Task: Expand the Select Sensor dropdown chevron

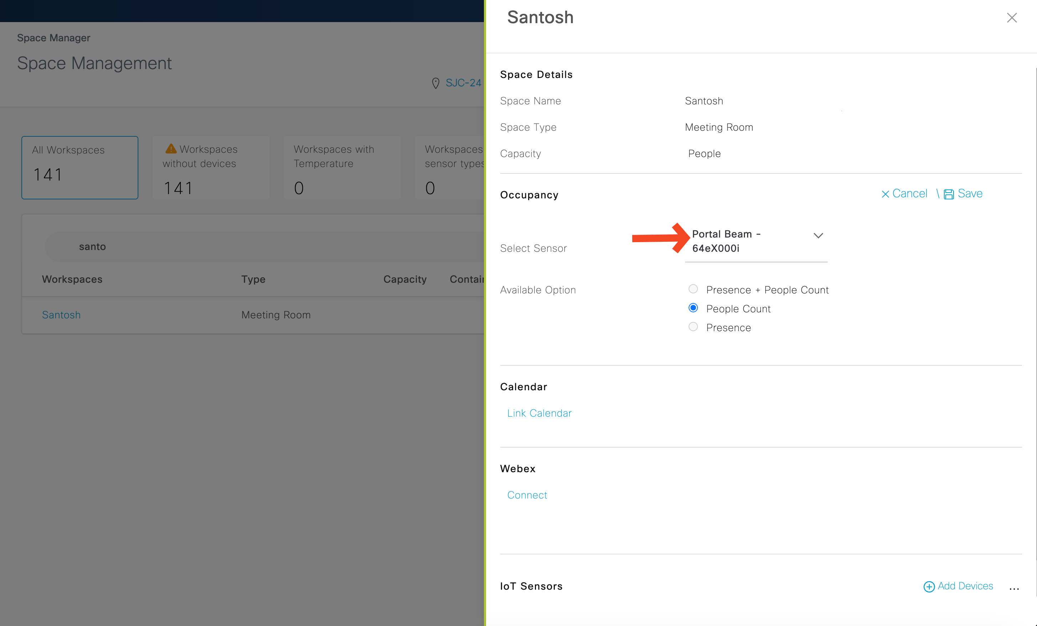Action: (x=818, y=236)
